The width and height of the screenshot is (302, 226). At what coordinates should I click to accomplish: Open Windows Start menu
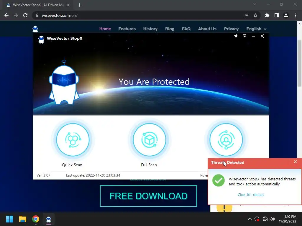tap(9, 219)
